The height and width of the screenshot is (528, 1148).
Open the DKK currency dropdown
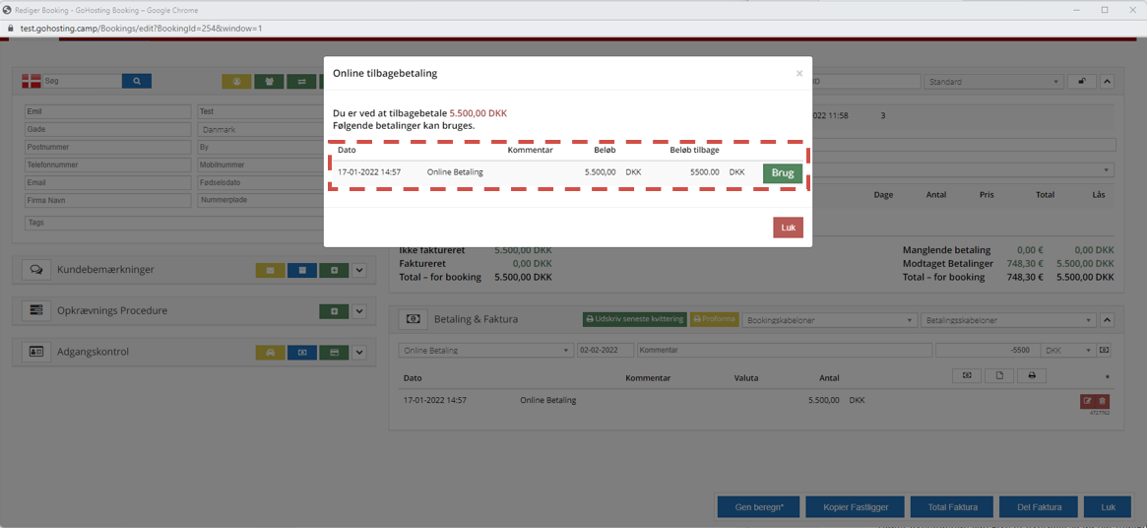coord(1068,351)
